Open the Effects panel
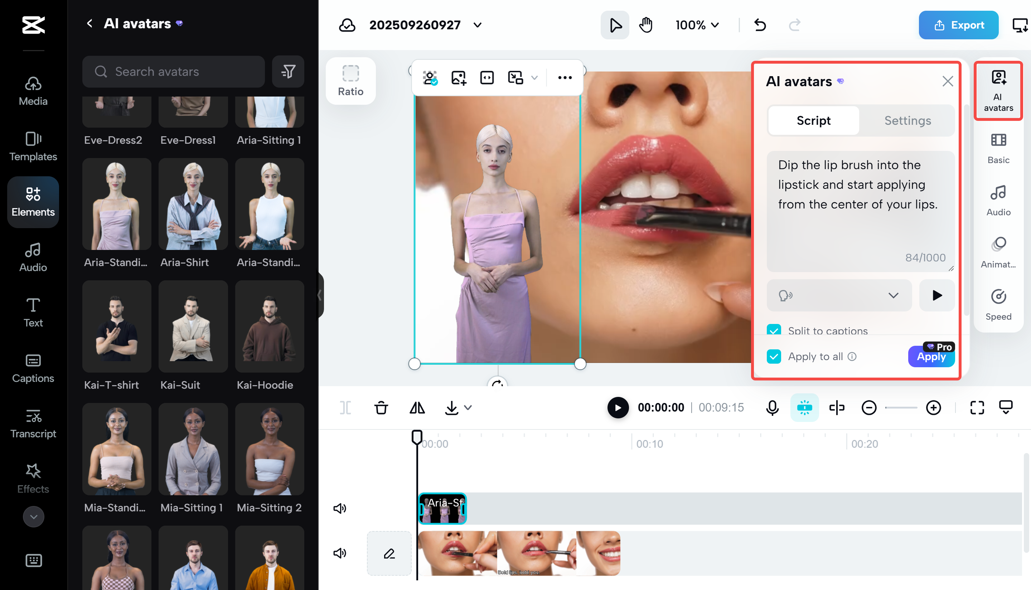The width and height of the screenshot is (1031, 590). pos(33,478)
